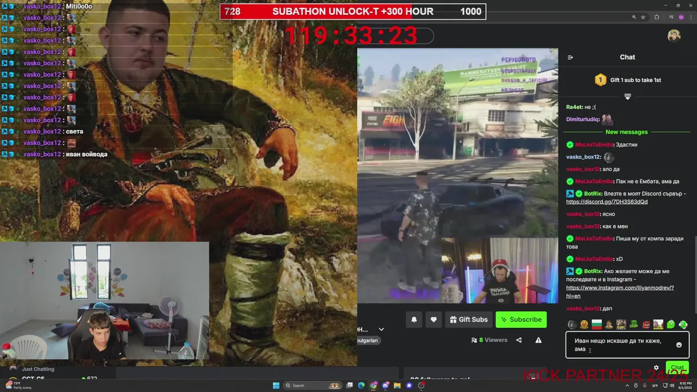
Task: Click username Dimiturludiq in chat
Action: (583, 119)
